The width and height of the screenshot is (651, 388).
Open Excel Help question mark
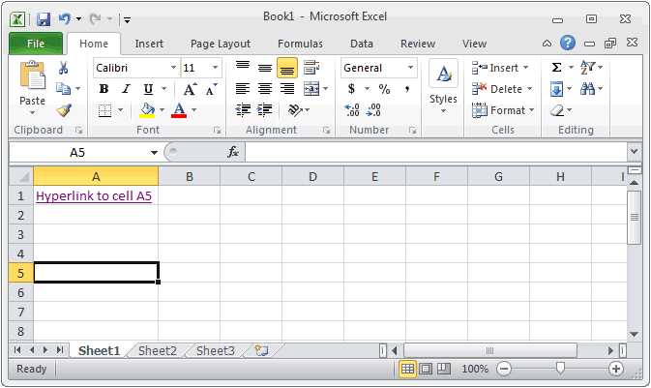click(x=567, y=43)
